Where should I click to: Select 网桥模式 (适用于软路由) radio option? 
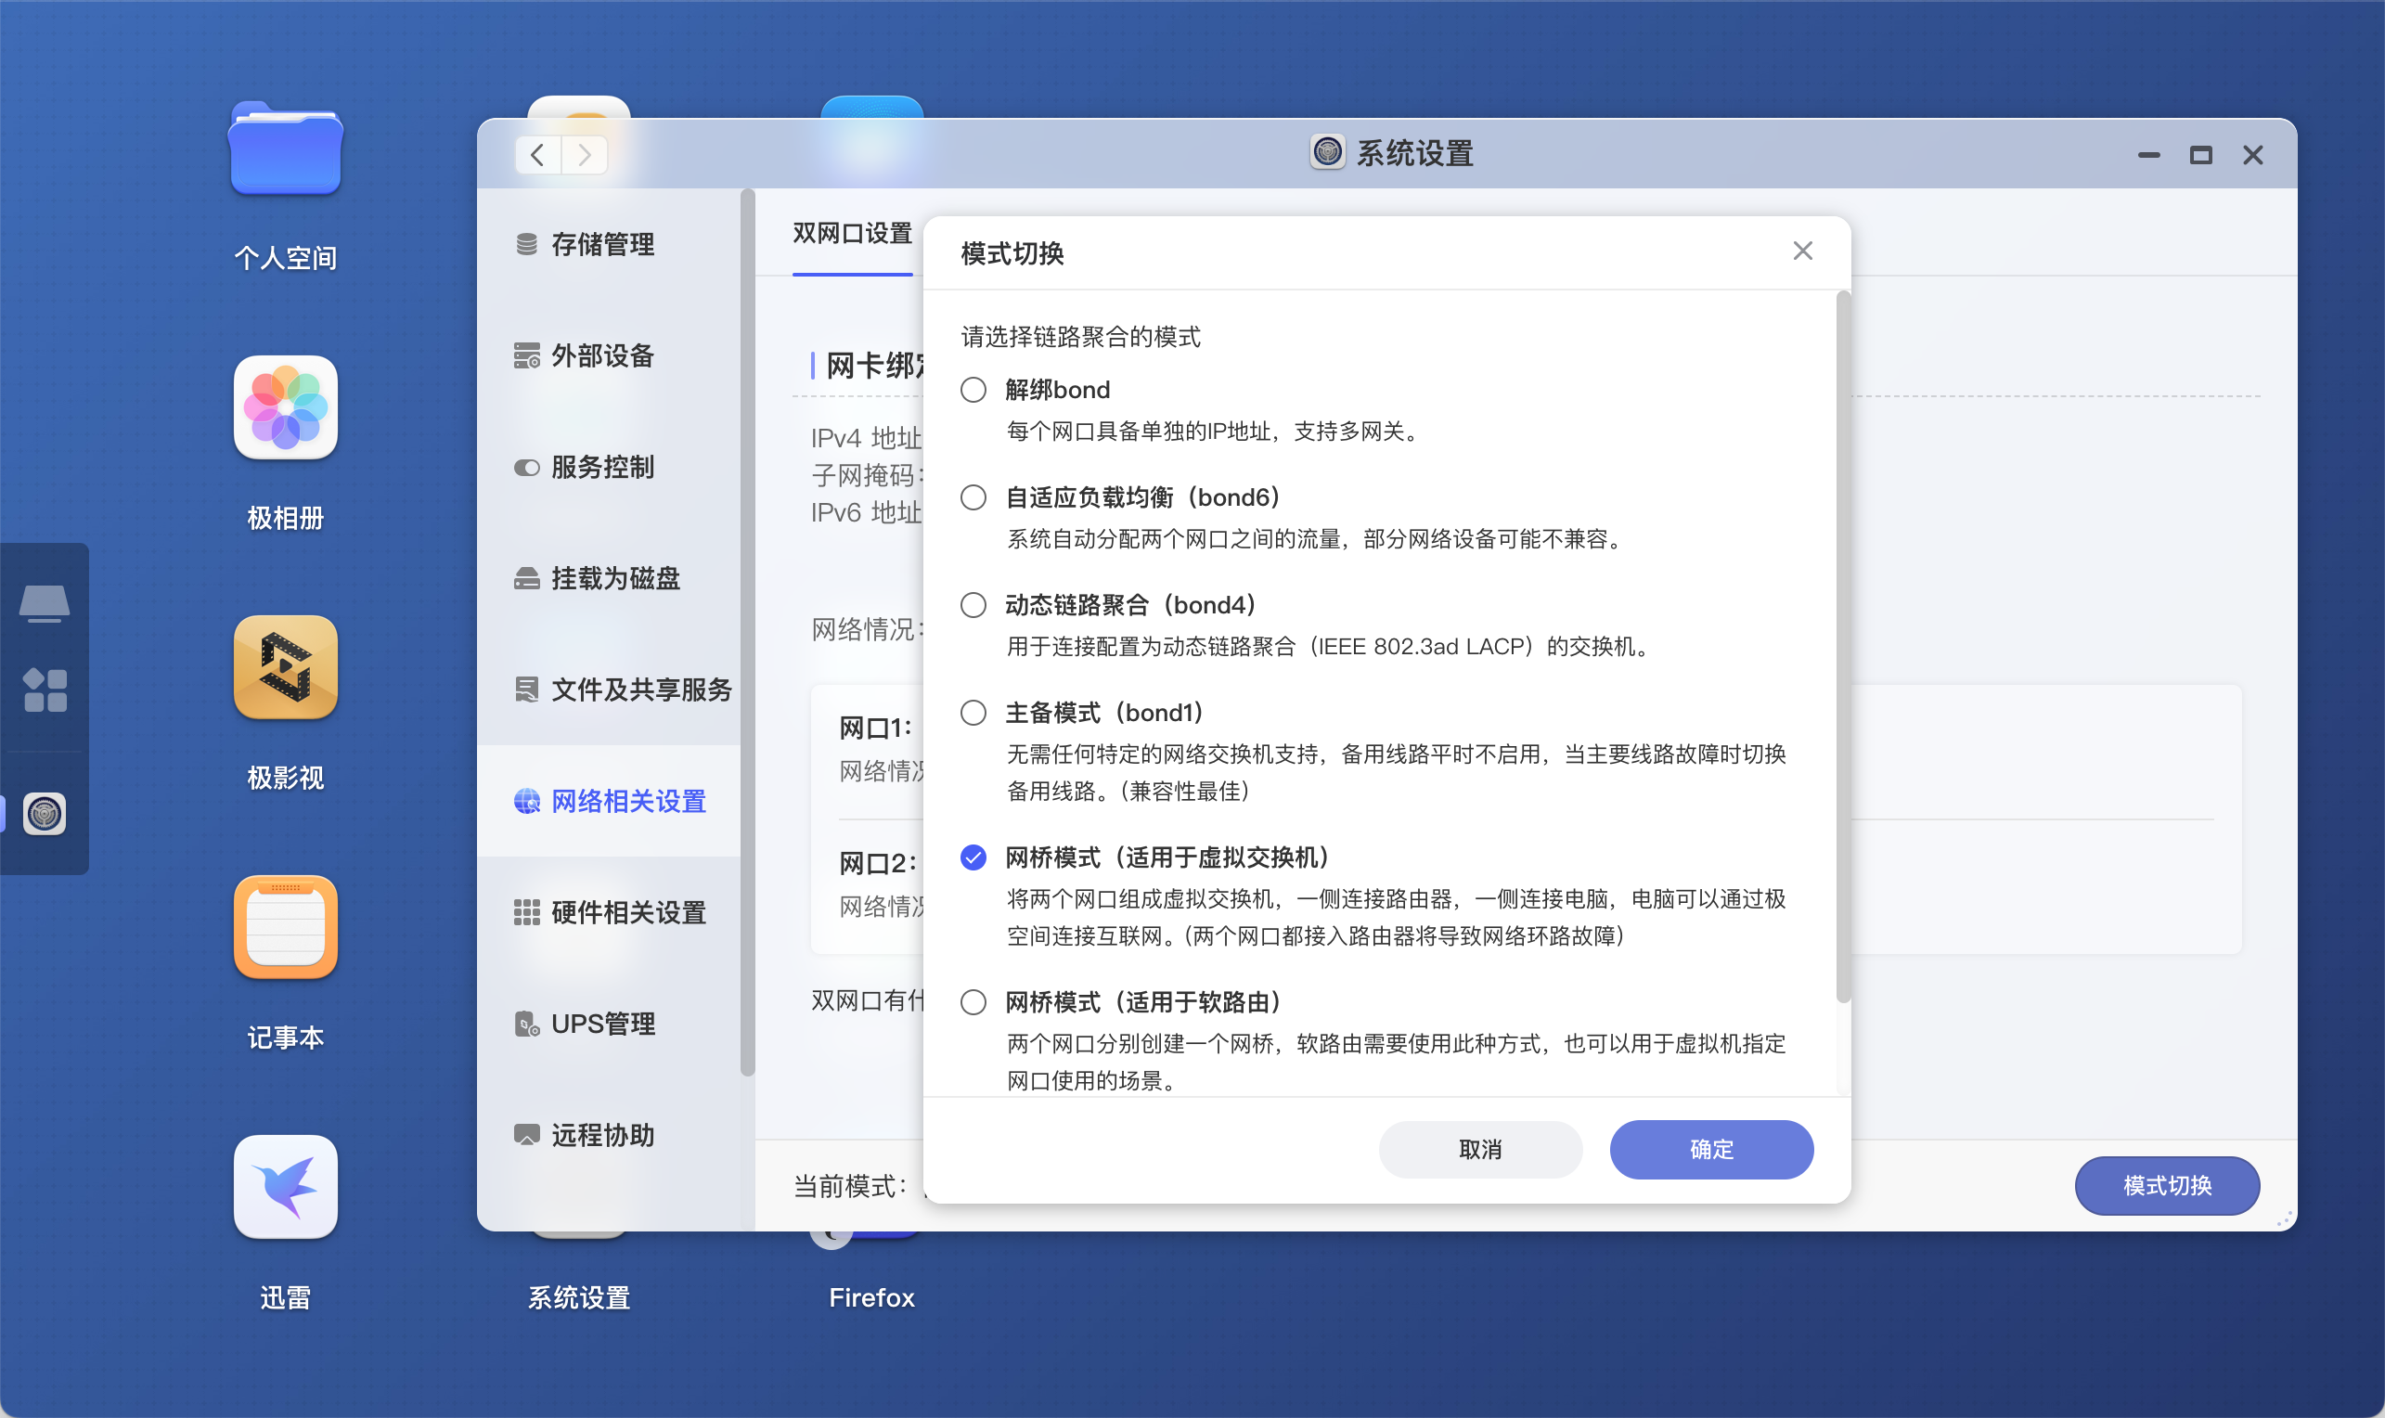coord(973,1002)
